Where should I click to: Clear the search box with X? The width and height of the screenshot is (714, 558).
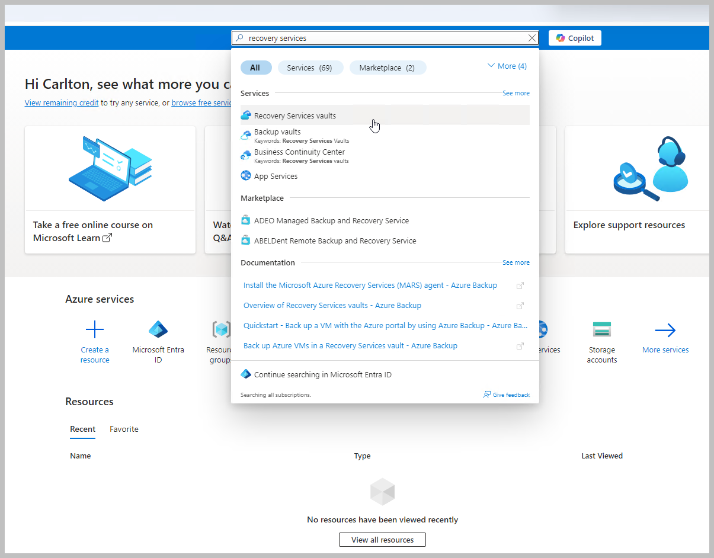[532, 38]
